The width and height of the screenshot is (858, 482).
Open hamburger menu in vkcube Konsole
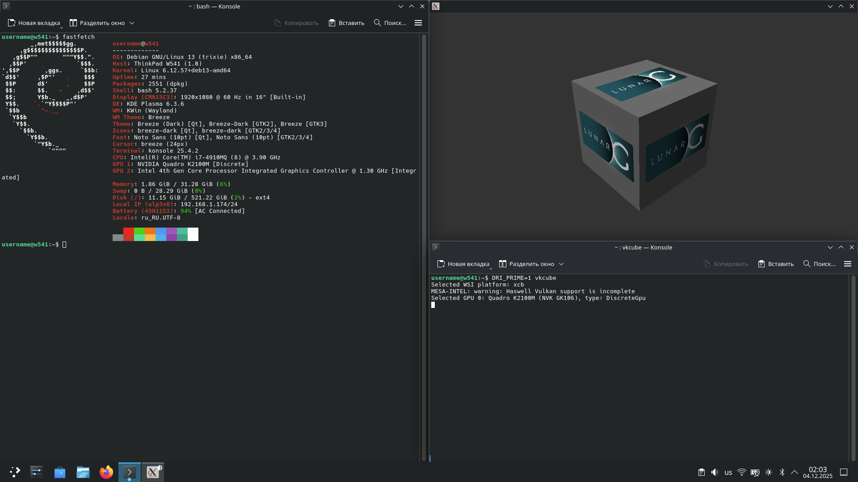point(847,264)
